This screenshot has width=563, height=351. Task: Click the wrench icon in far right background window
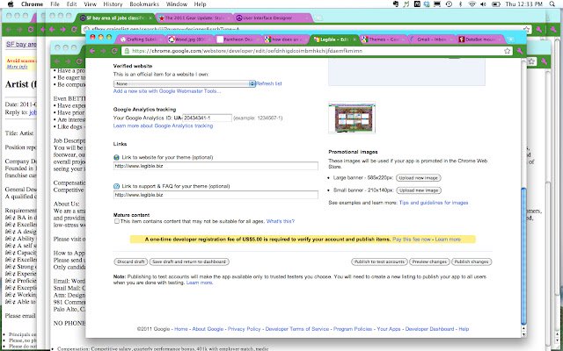(x=553, y=30)
